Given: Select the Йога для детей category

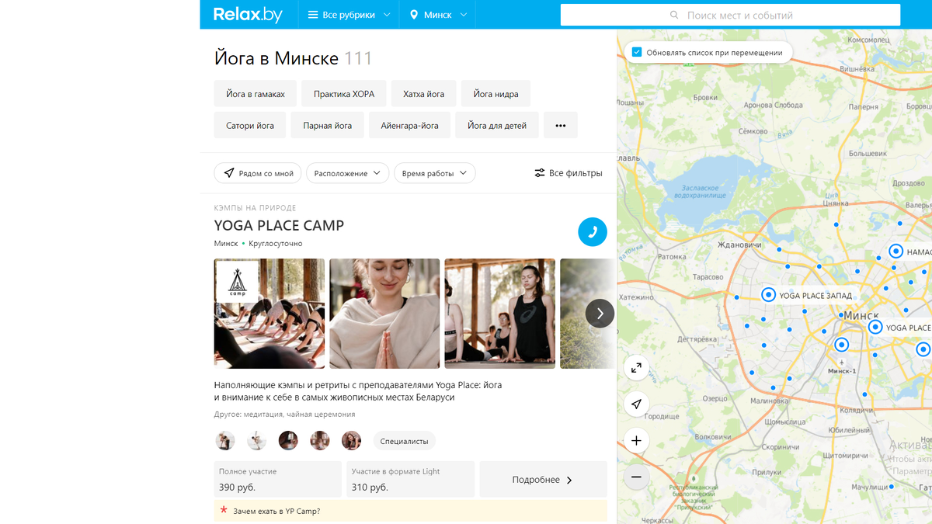Looking at the screenshot, I should 497,125.
